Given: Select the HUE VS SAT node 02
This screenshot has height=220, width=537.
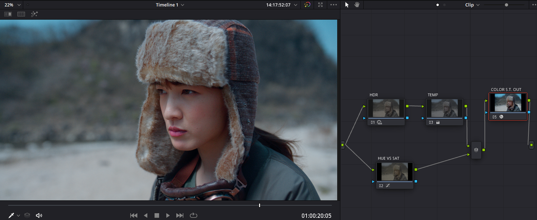Looking at the screenshot, I should 395,175.
